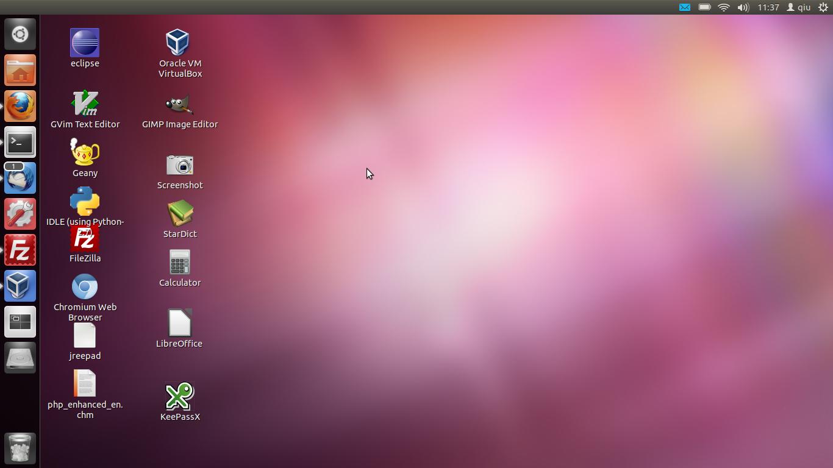The image size is (833, 468).
Task: Open the sound volume indicator menu
Action: click(743, 7)
